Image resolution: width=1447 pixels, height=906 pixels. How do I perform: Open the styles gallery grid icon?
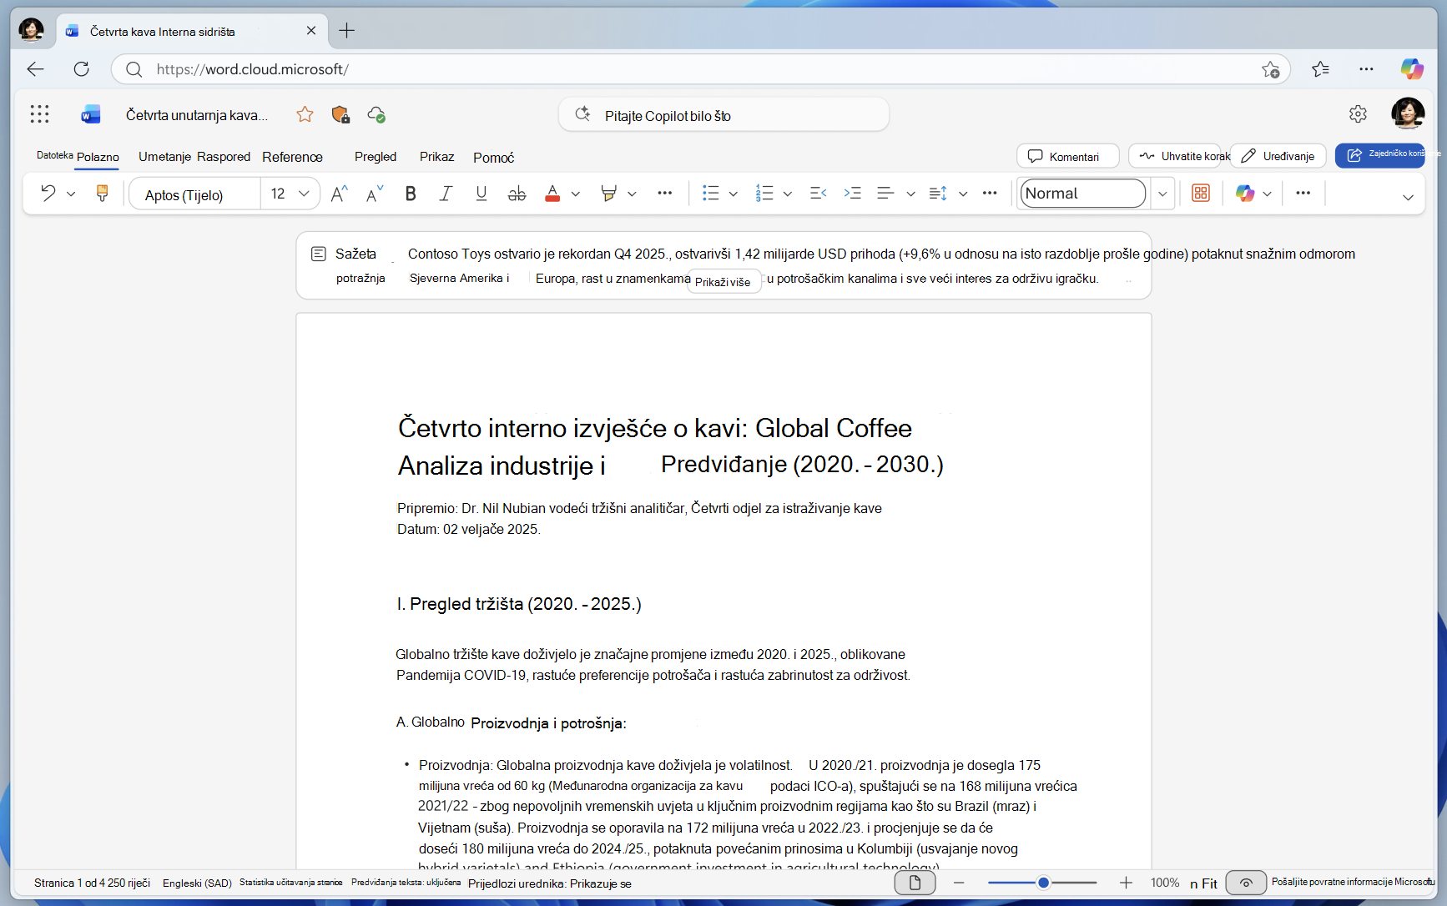pos(1201,194)
